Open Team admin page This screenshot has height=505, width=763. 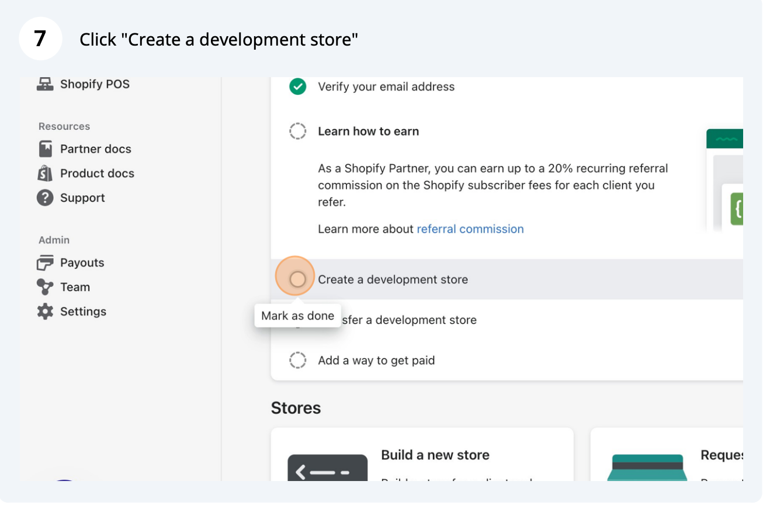(x=75, y=288)
